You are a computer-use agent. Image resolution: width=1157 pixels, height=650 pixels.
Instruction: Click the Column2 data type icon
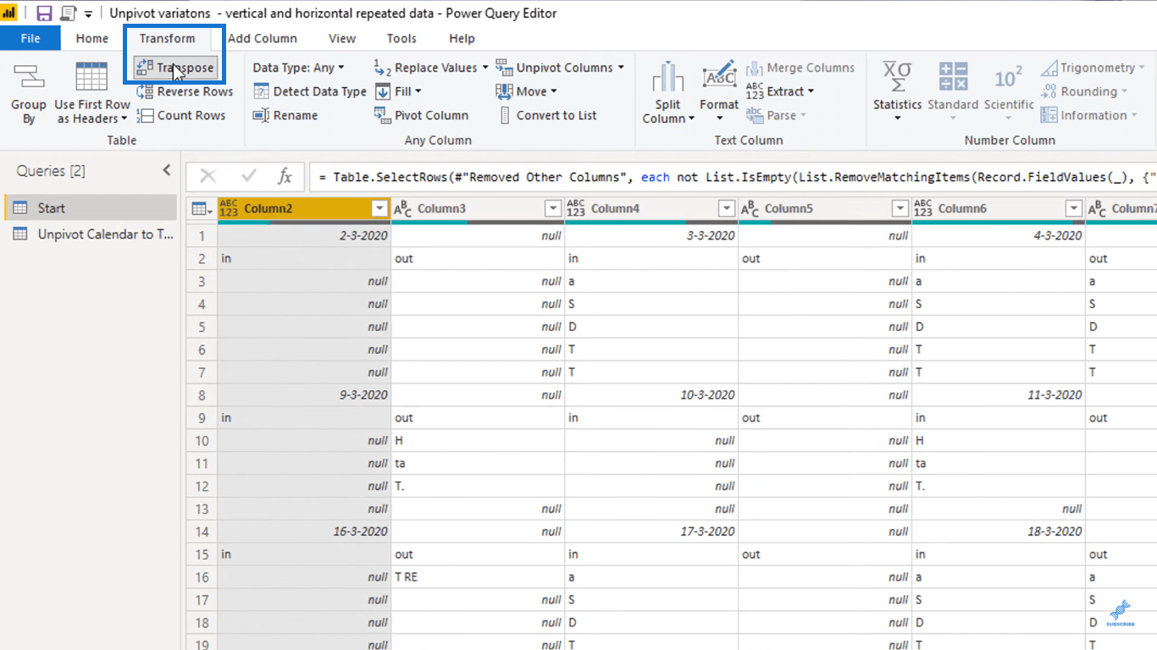[230, 208]
